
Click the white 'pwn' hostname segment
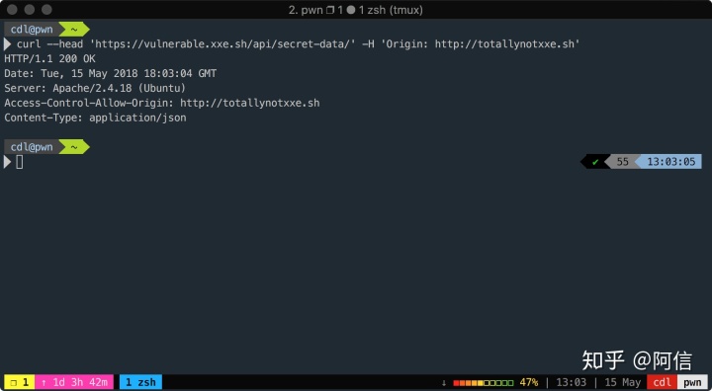point(692,382)
